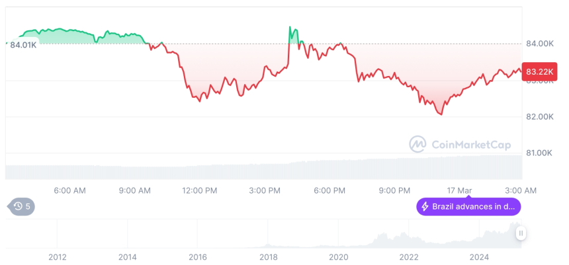Click the lightning icon on the news tag
The height and width of the screenshot is (265, 569).
pos(425,207)
